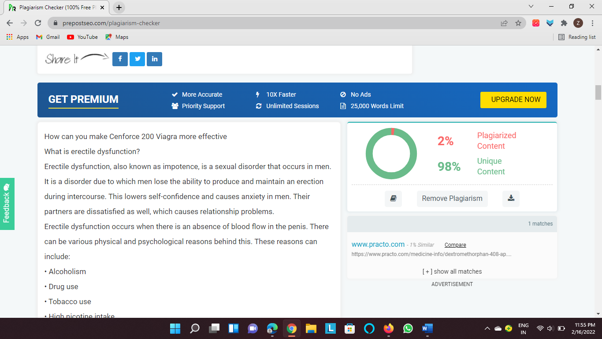Share on Twitter

click(x=137, y=59)
